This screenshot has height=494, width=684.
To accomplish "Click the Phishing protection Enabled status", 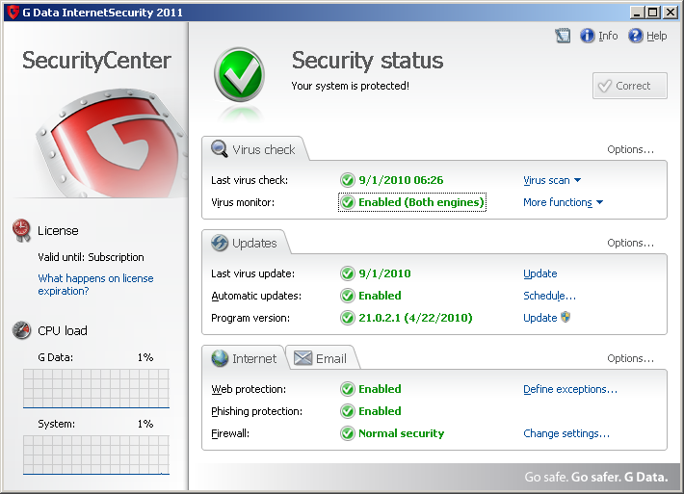I will click(x=379, y=411).
